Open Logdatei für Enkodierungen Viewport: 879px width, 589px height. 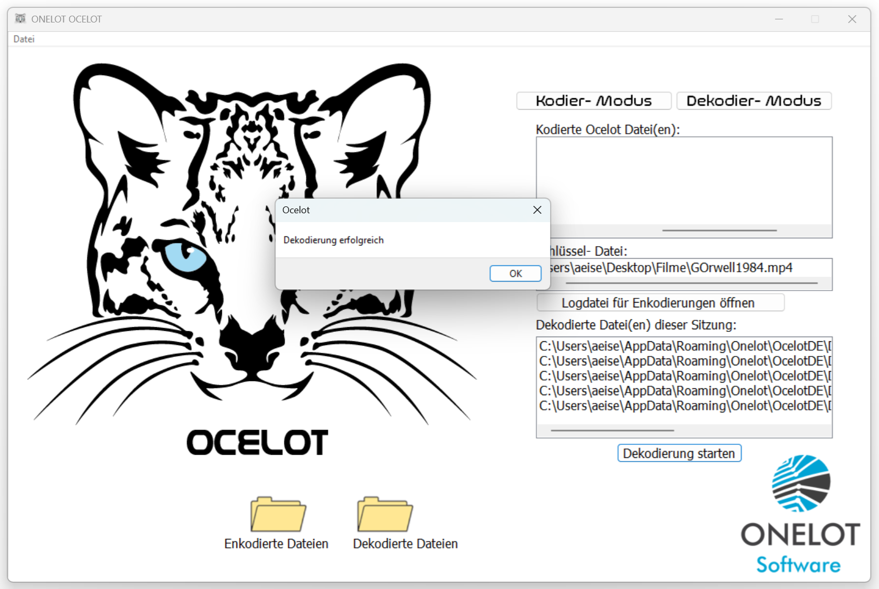(x=660, y=302)
